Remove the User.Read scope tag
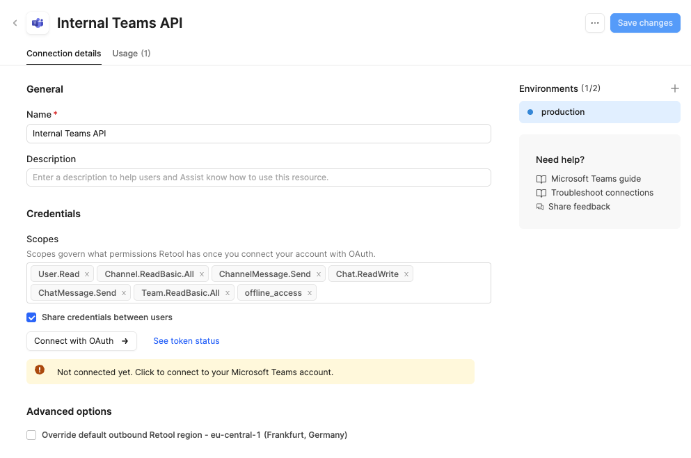 tap(87, 274)
